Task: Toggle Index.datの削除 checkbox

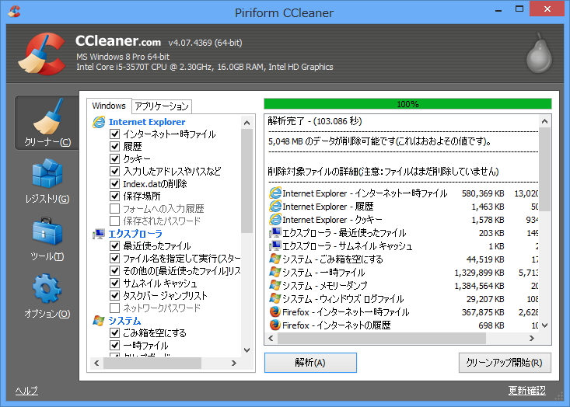Action: coord(114,184)
